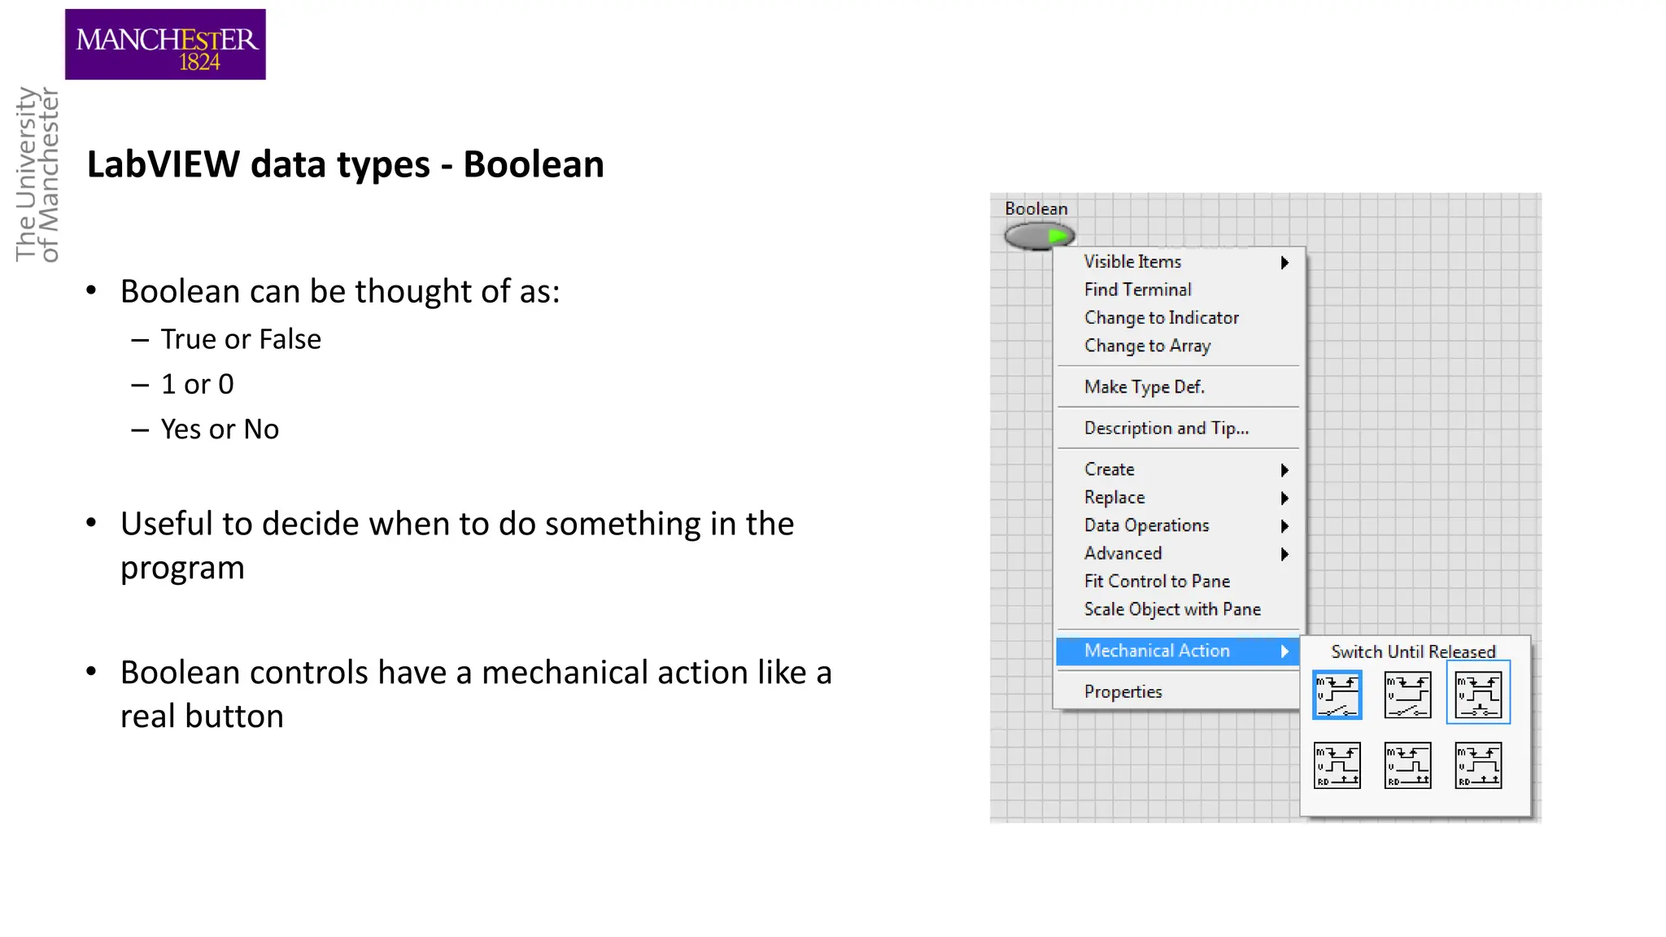1666x937 pixels.
Task: Select Latch When Pressed mechanical action icon
Action: [1337, 765]
